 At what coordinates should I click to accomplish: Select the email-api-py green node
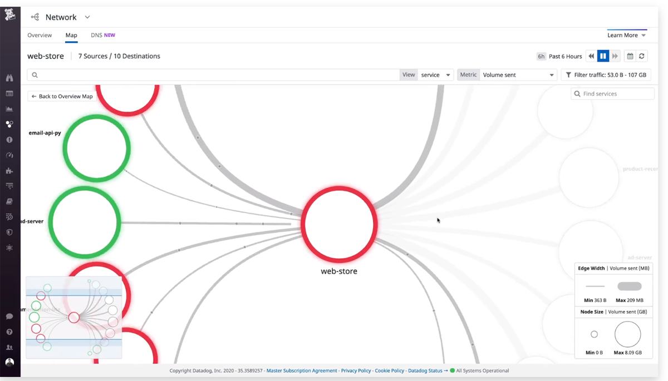point(96,148)
